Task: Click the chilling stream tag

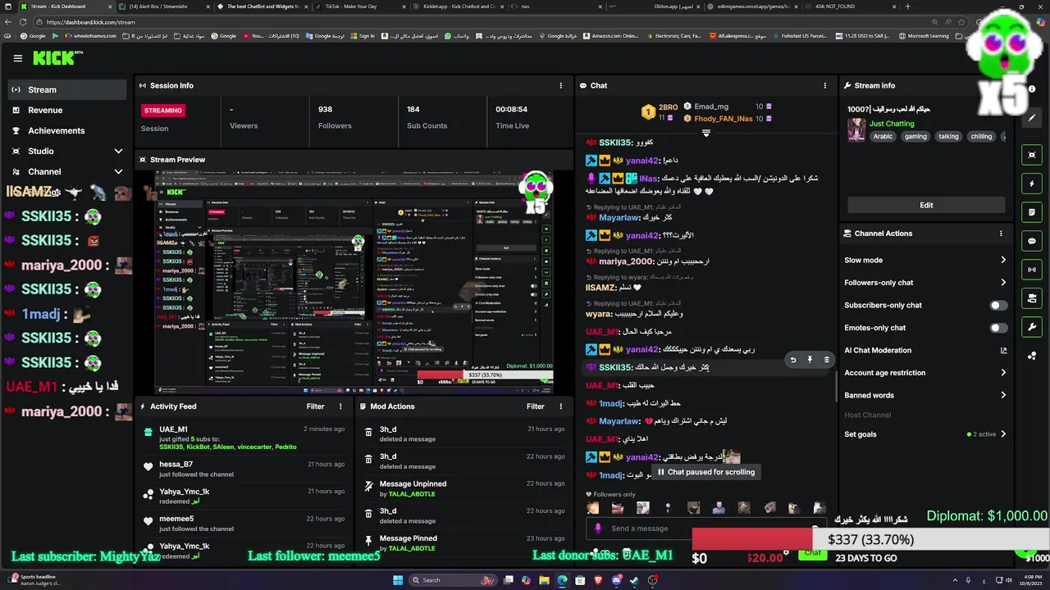Action: [x=981, y=137]
